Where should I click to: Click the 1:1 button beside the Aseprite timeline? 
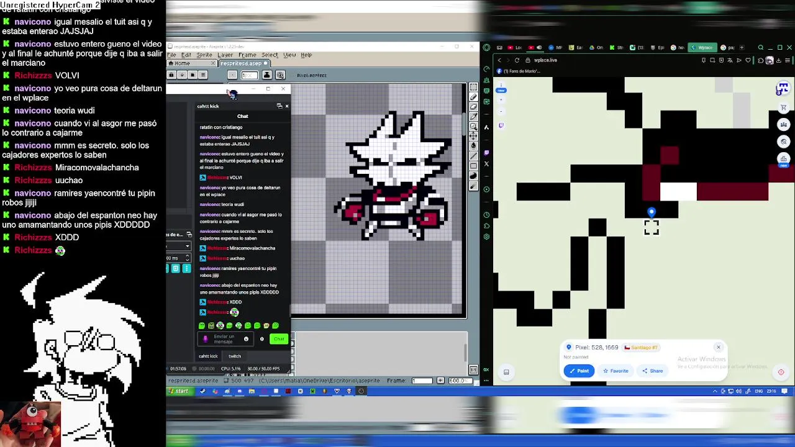point(474,370)
